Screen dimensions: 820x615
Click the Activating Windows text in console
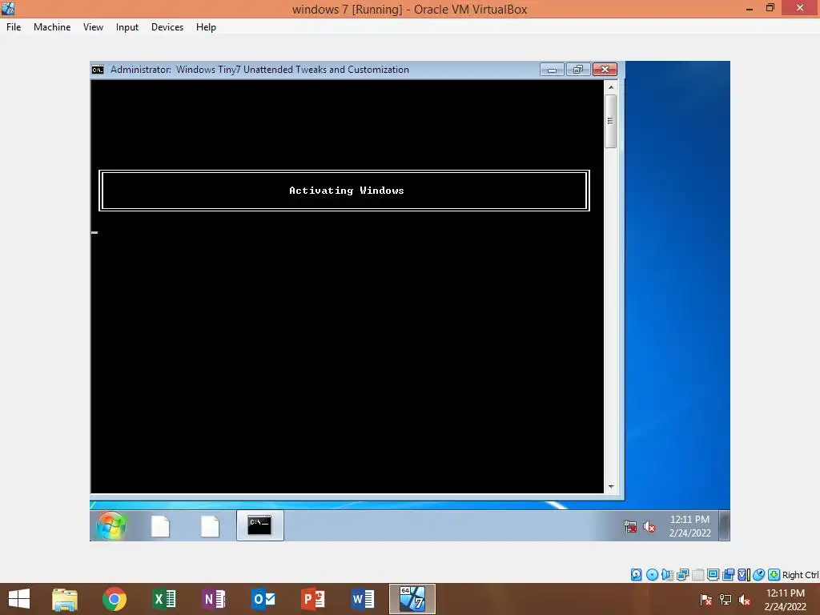[x=346, y=191]
